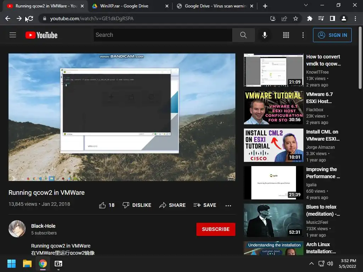Open network status tray icon
The width and height of the screenshot is (363, 272).
[321, 263]
